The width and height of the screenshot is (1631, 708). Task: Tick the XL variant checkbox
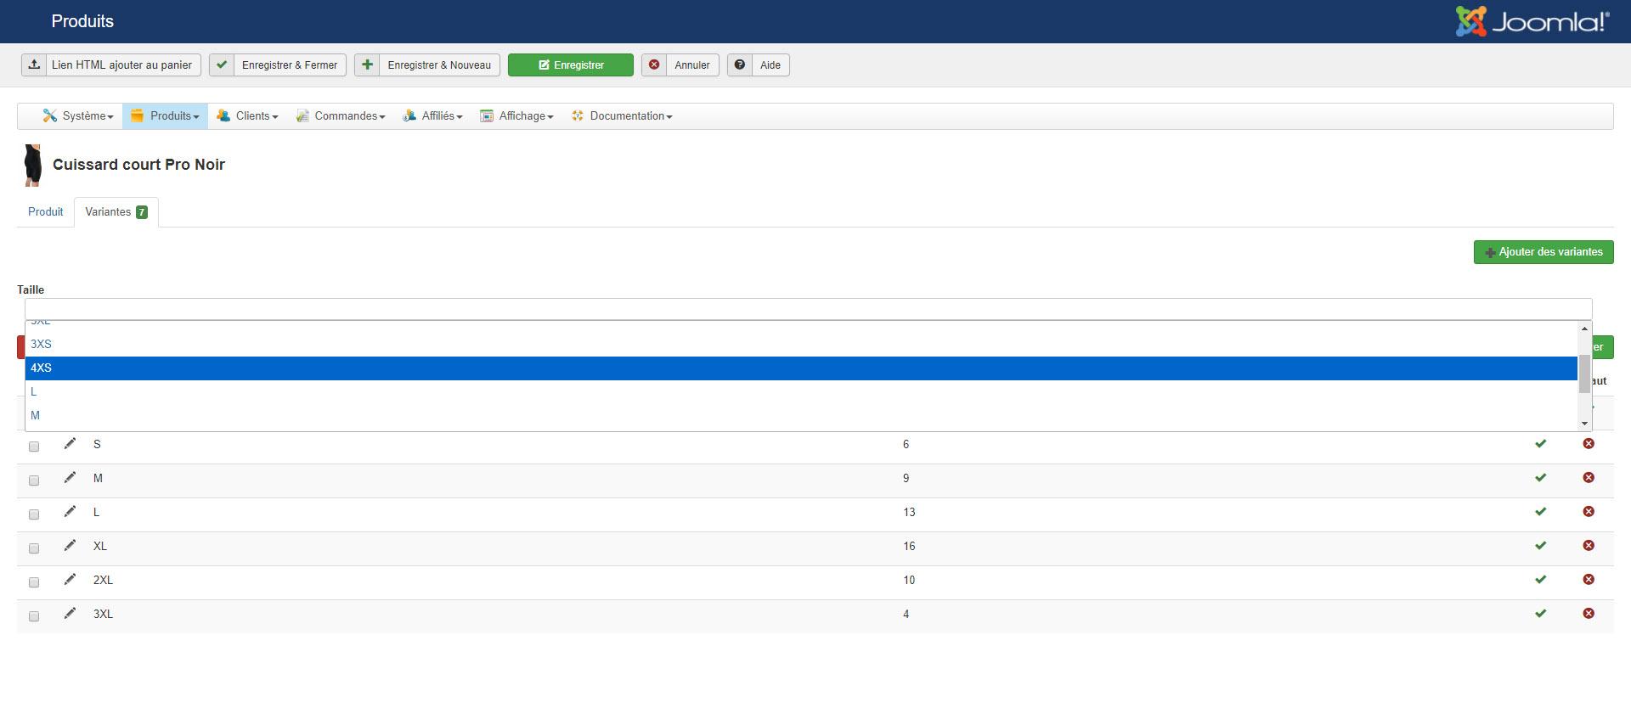click(34, 548)
